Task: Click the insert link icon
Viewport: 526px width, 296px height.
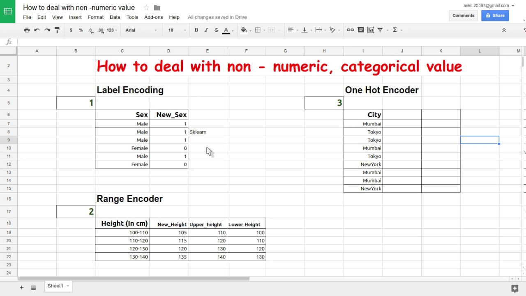Action: tap(350, 30)
